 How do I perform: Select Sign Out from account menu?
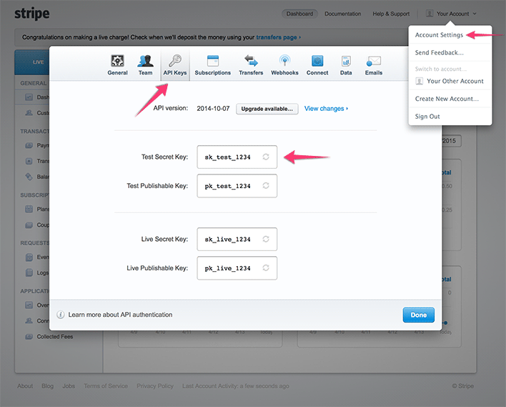(427, 117)
